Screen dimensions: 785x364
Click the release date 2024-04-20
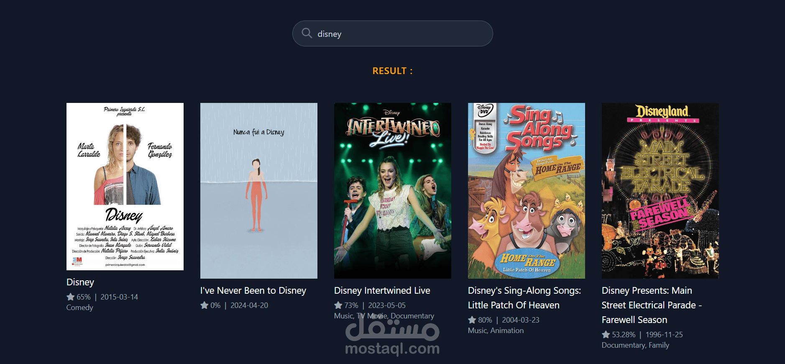coord(249,305)
